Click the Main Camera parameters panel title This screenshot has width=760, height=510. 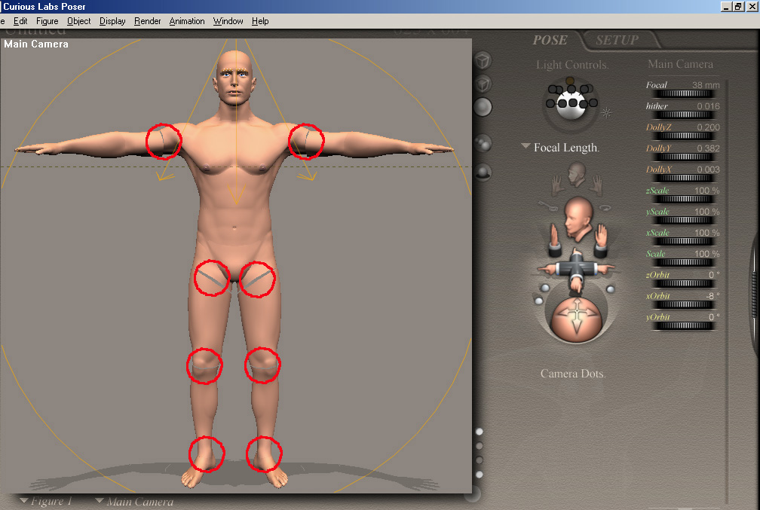coord(680,64)
